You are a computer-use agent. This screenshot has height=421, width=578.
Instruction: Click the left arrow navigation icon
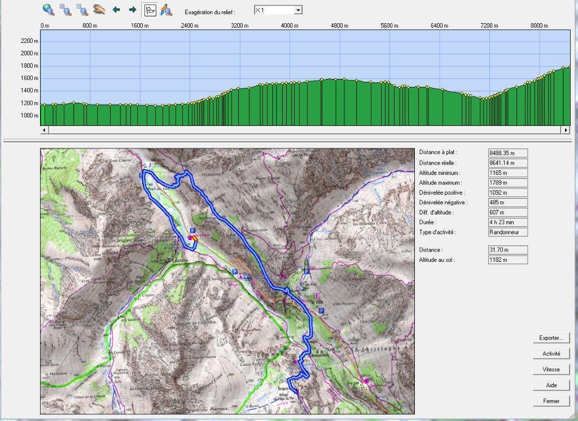(x=117, y=10)
